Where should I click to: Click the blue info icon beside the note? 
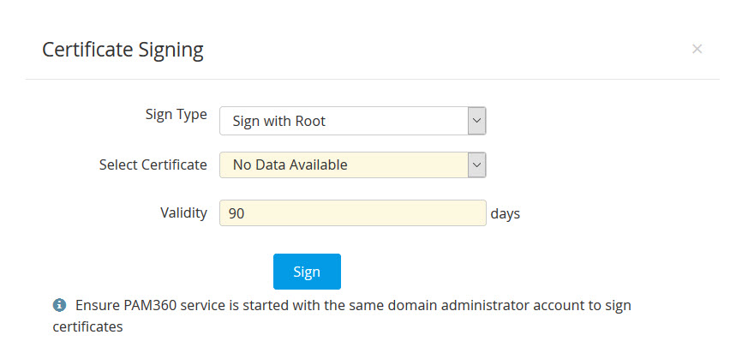(x=59, y=305)
